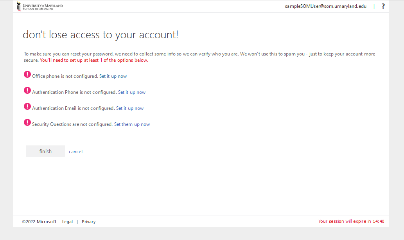Set up the Authentication Phone now

point(132,92)
